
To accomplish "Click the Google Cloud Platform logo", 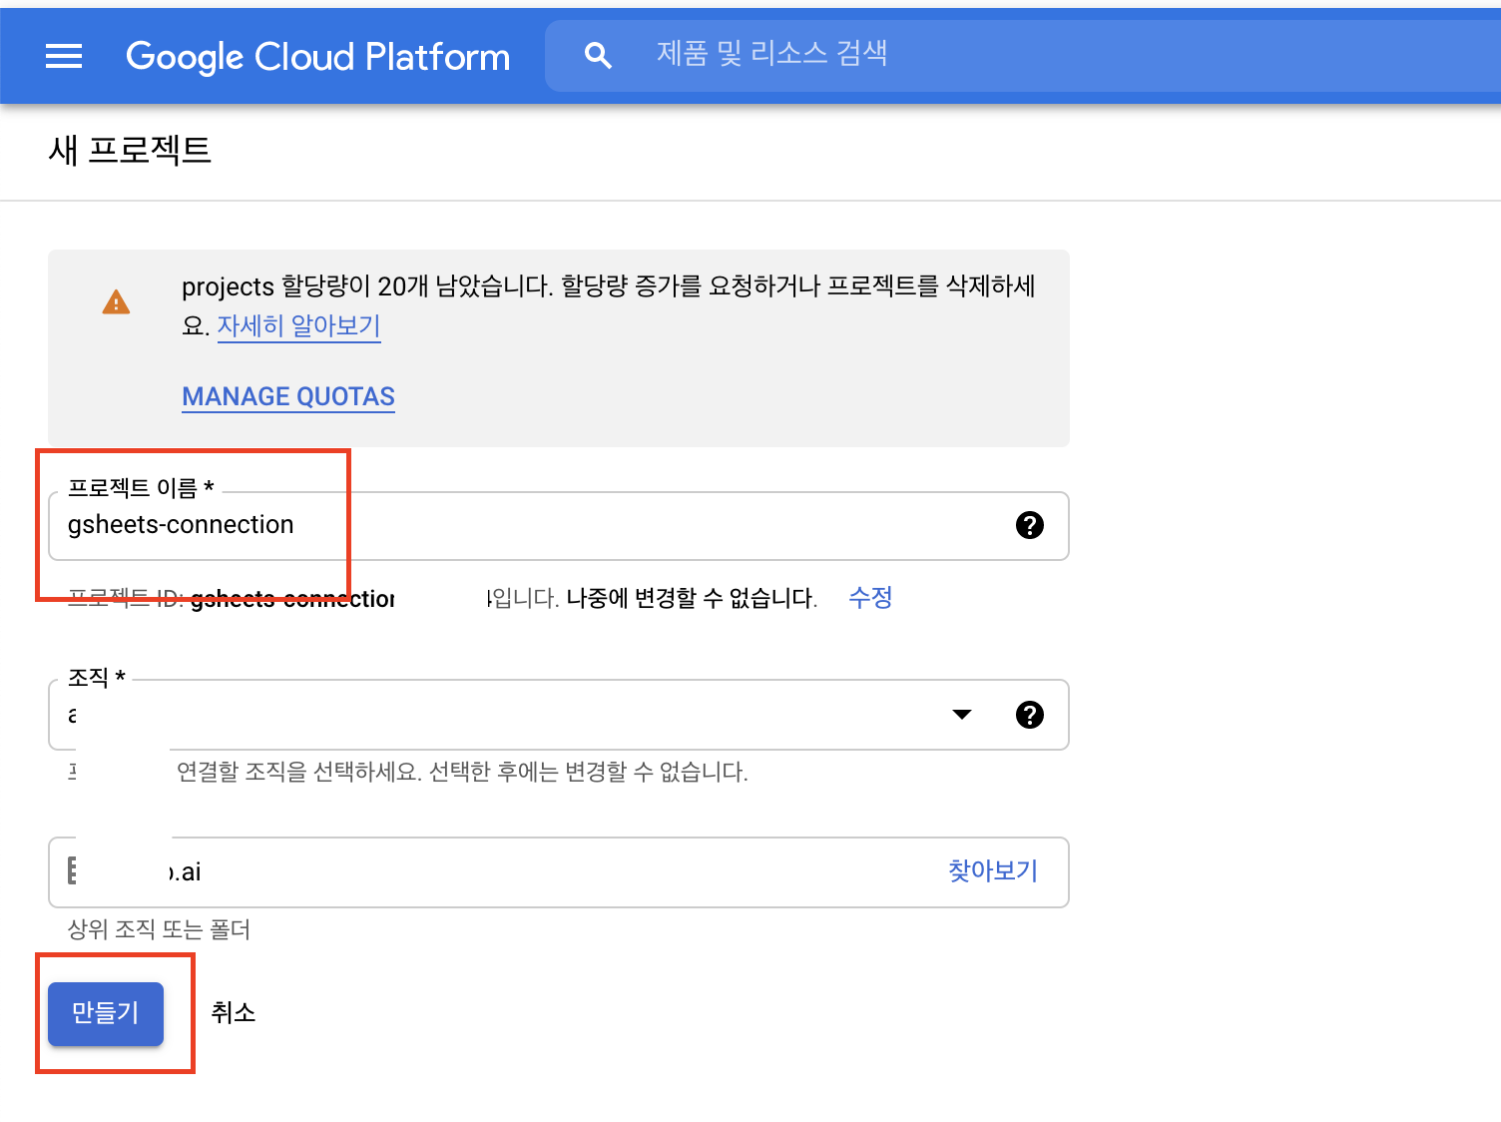I will (317, 56).
